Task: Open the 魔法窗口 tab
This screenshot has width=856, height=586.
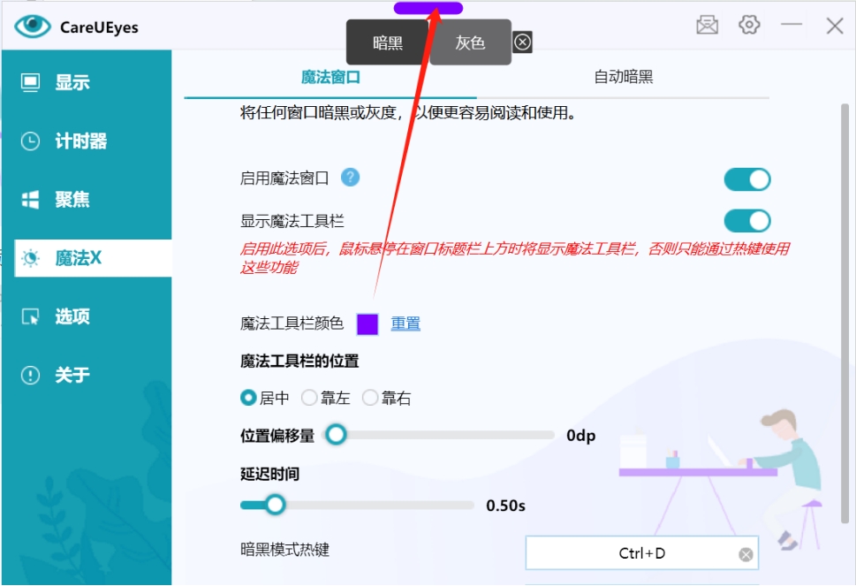Action: (x=330, y=79)
